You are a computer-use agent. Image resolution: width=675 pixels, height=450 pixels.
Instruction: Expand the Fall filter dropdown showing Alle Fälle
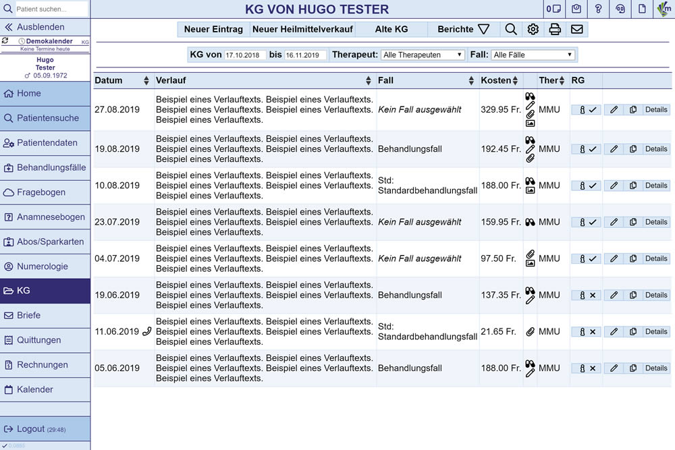(x=533, y=55)
